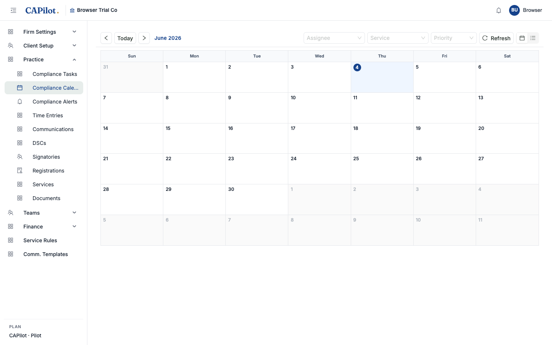552x345 pixels.
Task: Expand the Finance chevron
Action: [x=74, y=227]
